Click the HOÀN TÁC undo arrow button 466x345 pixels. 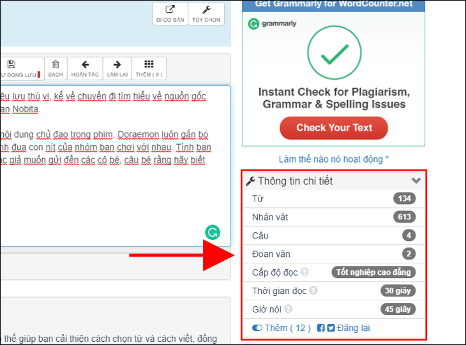pyautogui.click(x=85, y=69)
